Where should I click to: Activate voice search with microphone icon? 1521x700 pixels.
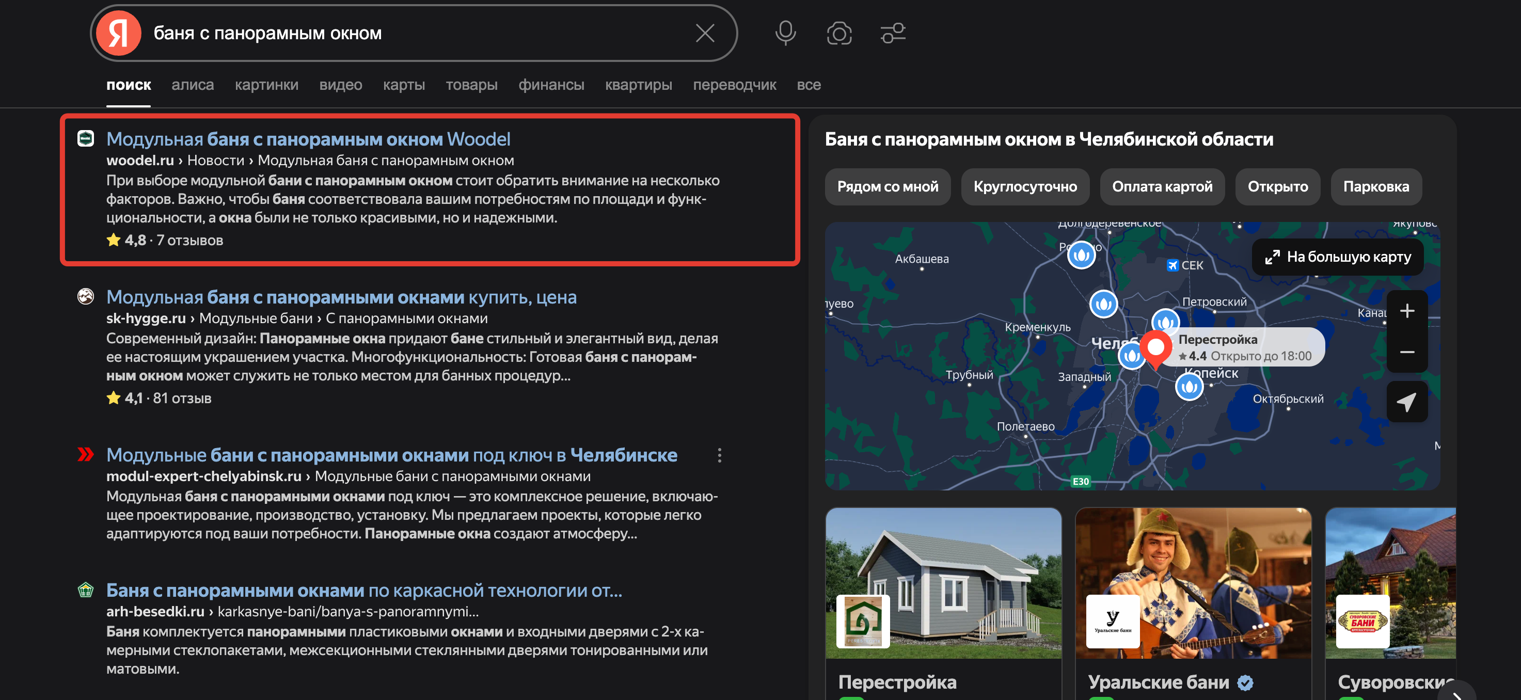(786, 33)
